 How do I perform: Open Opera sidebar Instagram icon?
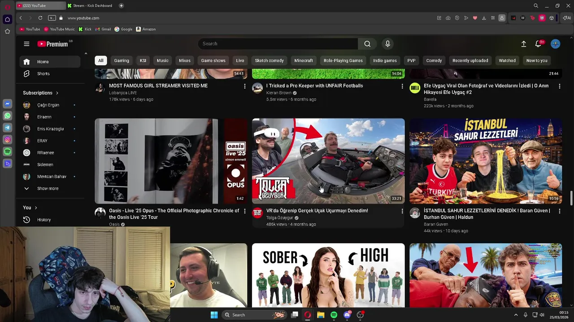(7, 140)
